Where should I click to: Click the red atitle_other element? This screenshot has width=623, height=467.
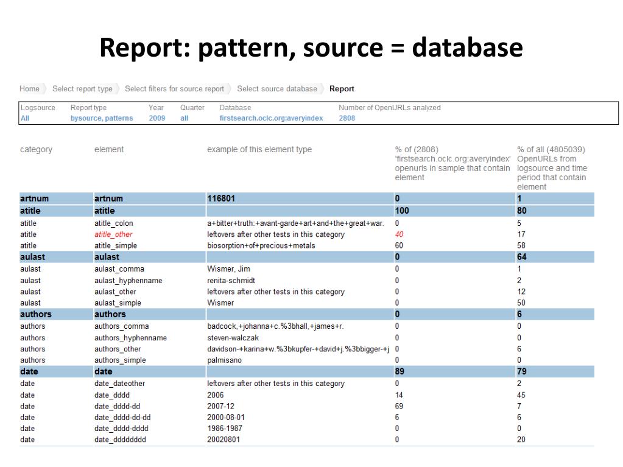113,234
